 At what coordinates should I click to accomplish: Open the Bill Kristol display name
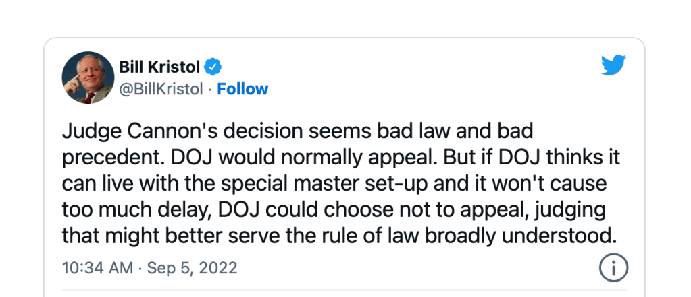160,67
